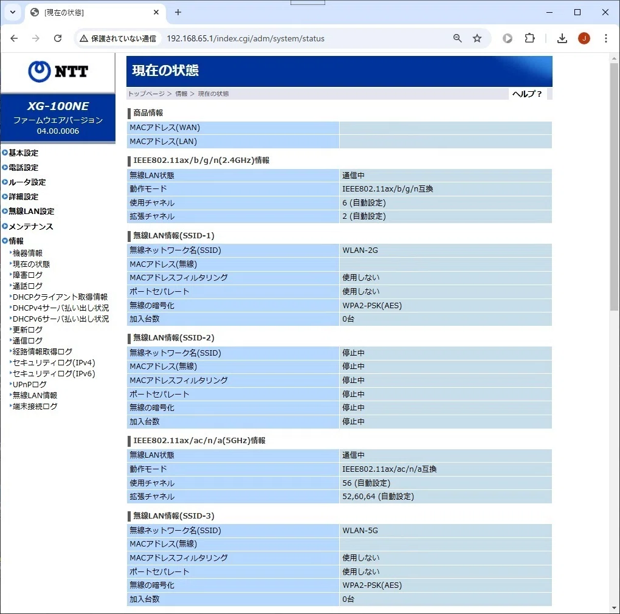Screen dimensions: 620x614
Task: Open 経路情報取得ログ in sidebar
Action: 43,351
